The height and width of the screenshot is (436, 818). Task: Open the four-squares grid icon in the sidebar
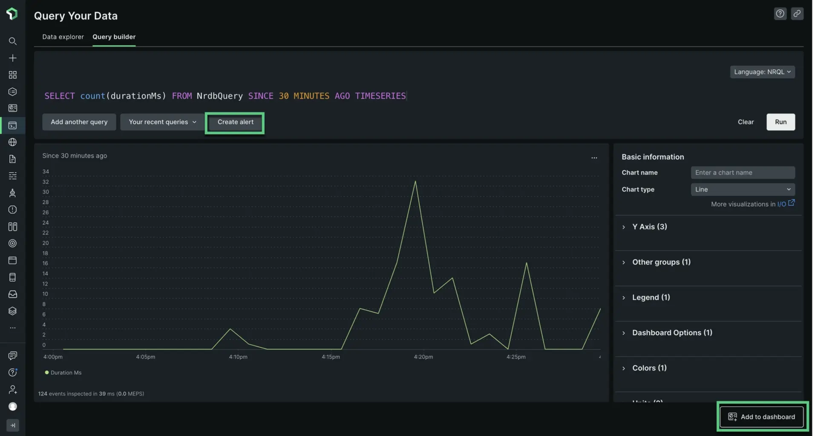point(13,75)
